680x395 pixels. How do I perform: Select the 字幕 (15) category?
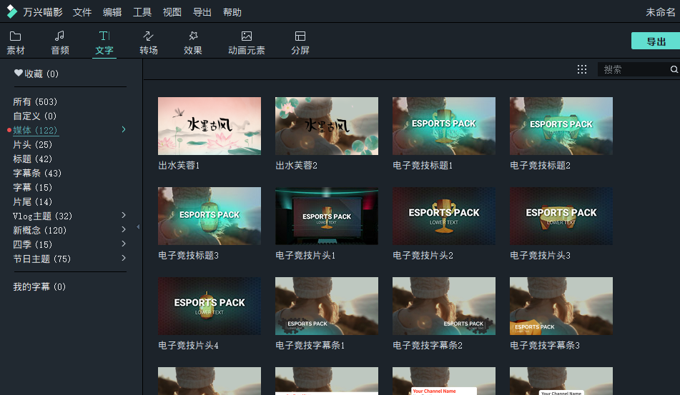32,188
